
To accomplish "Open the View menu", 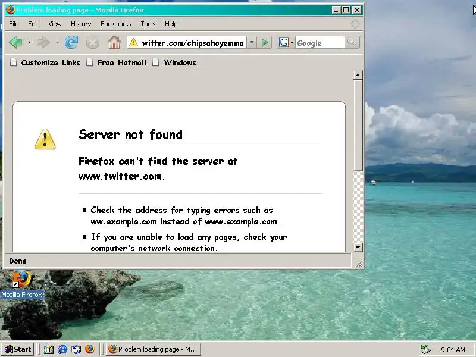I will [x=55, y=24].
